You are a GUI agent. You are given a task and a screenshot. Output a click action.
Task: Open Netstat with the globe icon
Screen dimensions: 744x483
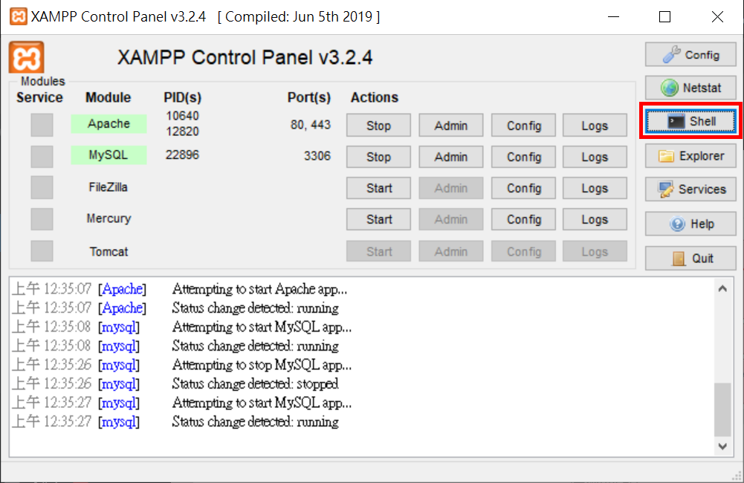(690, 88)
